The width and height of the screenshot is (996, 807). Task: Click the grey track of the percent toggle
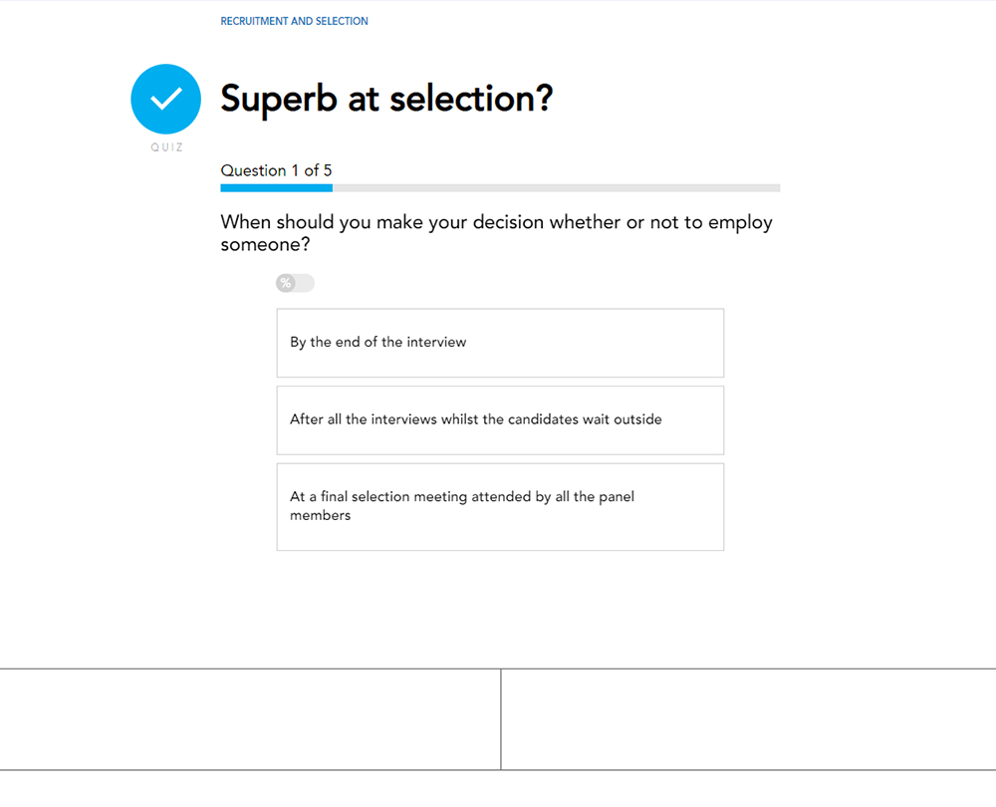pyautogui.click(x=305, y=284)
